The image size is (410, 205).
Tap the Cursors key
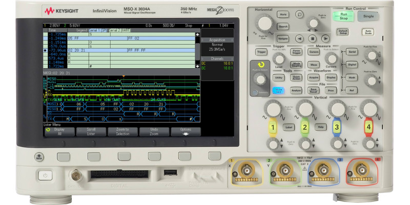[x=314, y=52]
